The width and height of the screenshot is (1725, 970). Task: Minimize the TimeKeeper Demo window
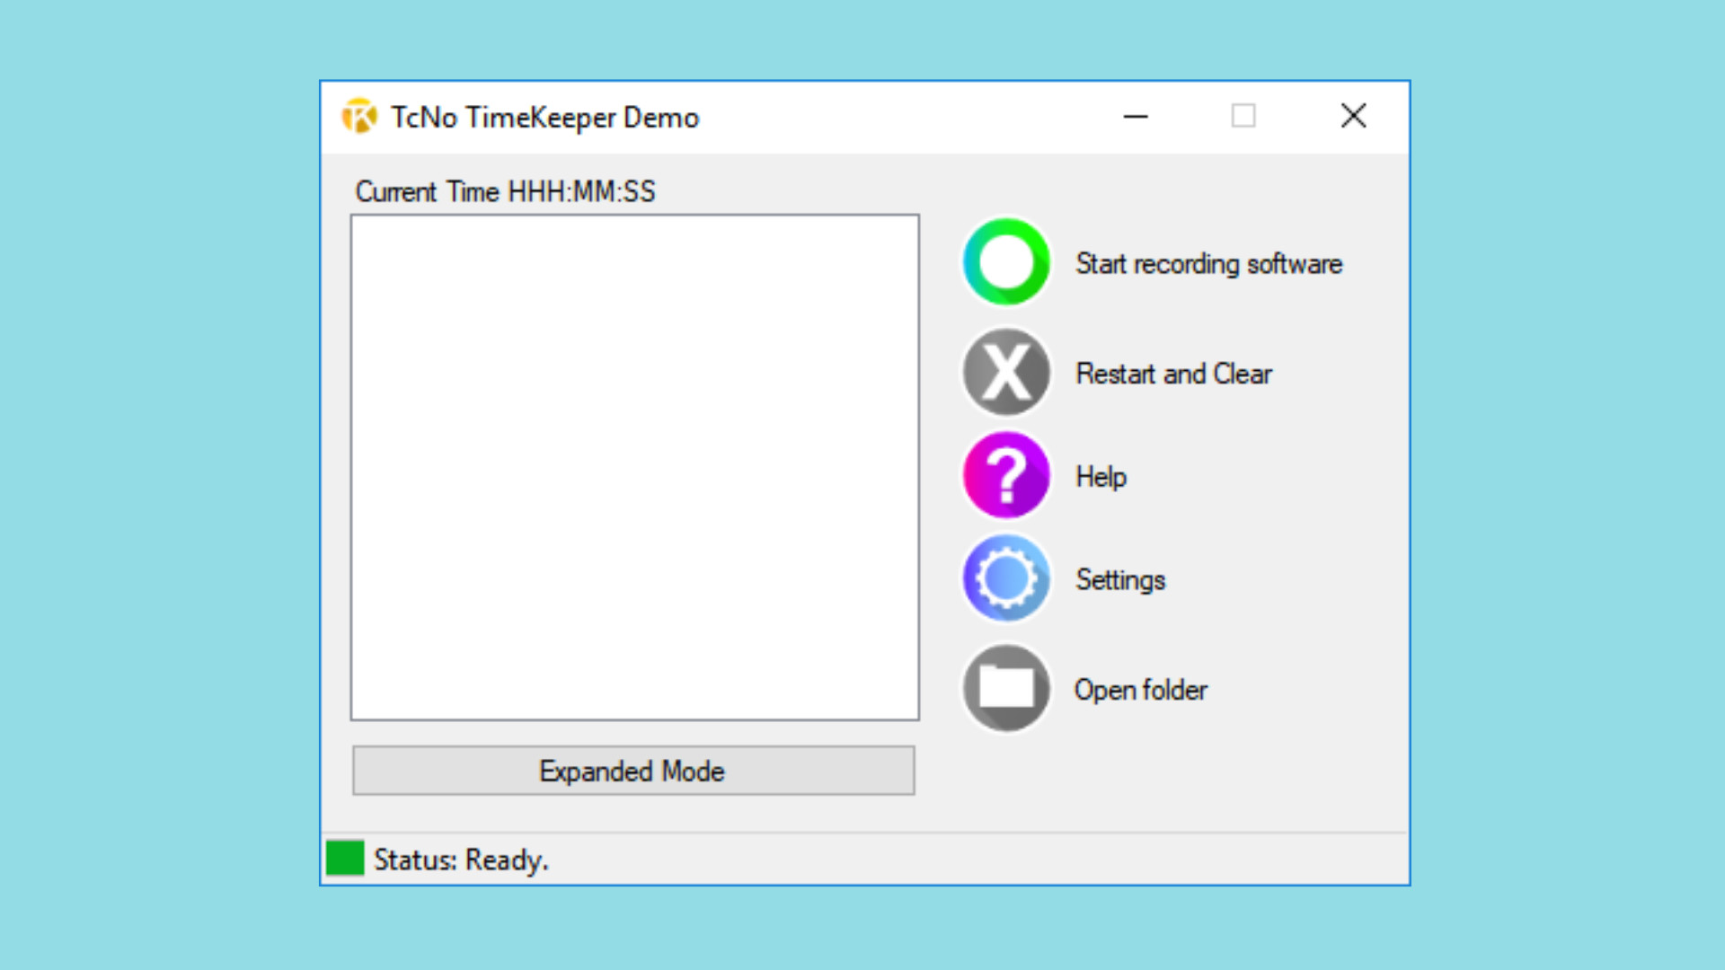click(1136, 116)
